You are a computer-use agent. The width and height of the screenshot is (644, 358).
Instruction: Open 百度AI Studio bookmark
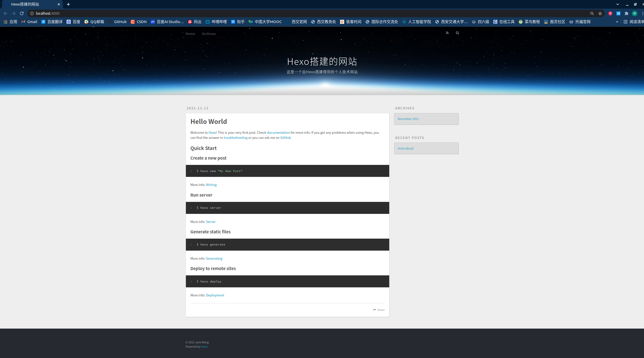pyautogui.click(x=167, y=22)
